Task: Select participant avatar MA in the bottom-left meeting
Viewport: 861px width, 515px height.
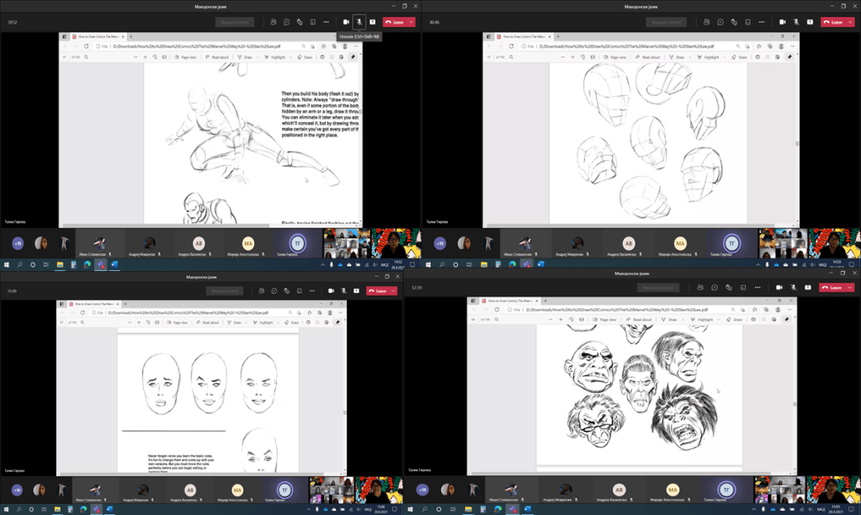Action: [237, 490]
